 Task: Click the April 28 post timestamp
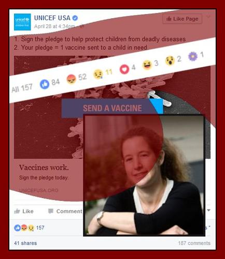[x=54, y=27]
